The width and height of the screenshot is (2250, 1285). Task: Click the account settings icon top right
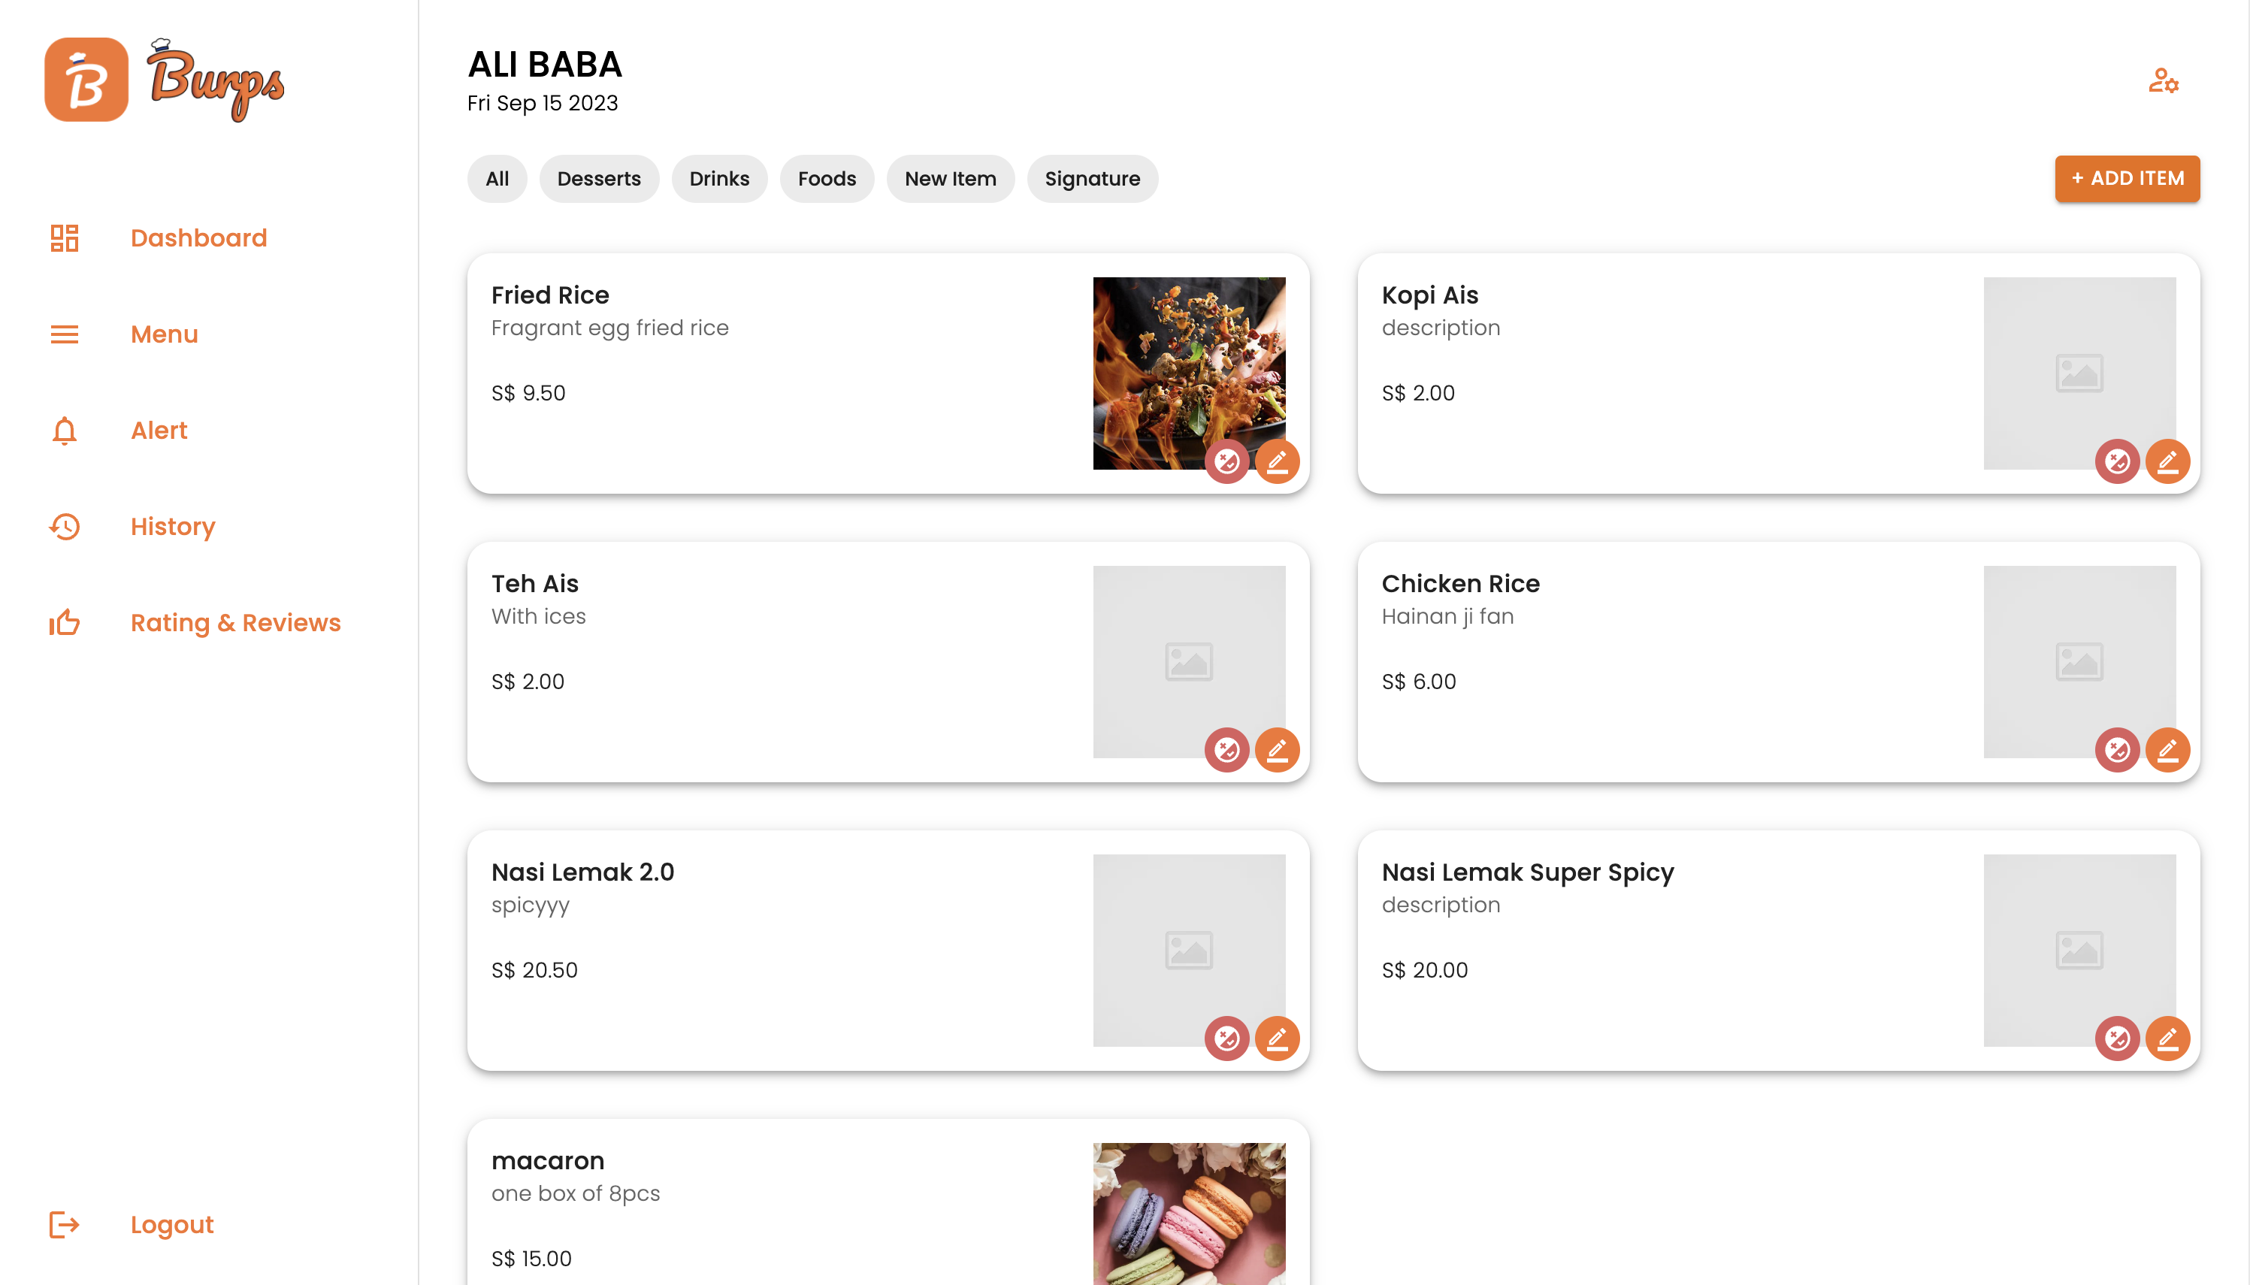(x=2163, y=80)
